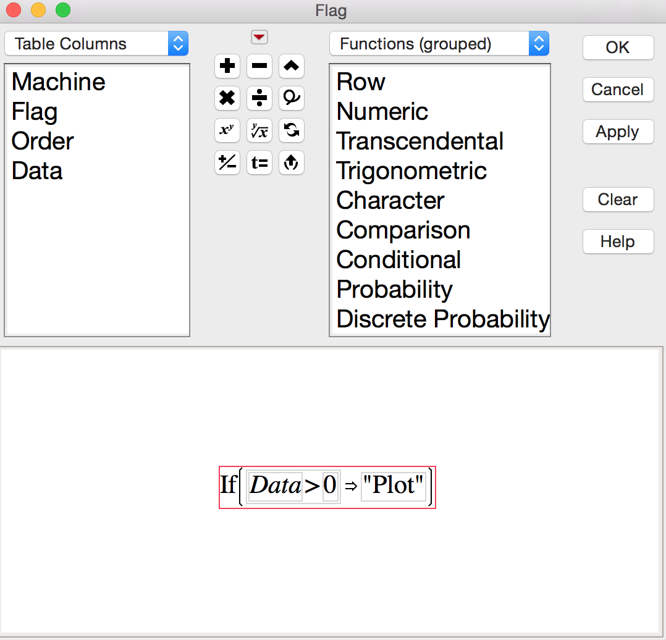Open the red triangle keypad options menu
Screen dimensions: 666x640
pyautogui.click(x=259, y=38)
